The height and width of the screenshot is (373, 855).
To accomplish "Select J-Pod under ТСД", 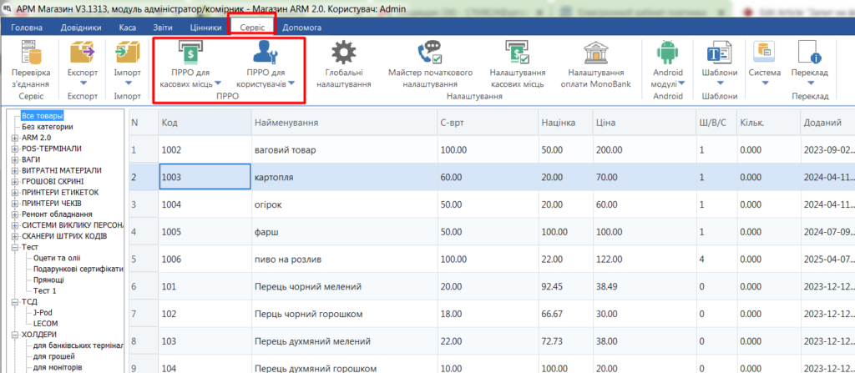I will pos(42,312).
